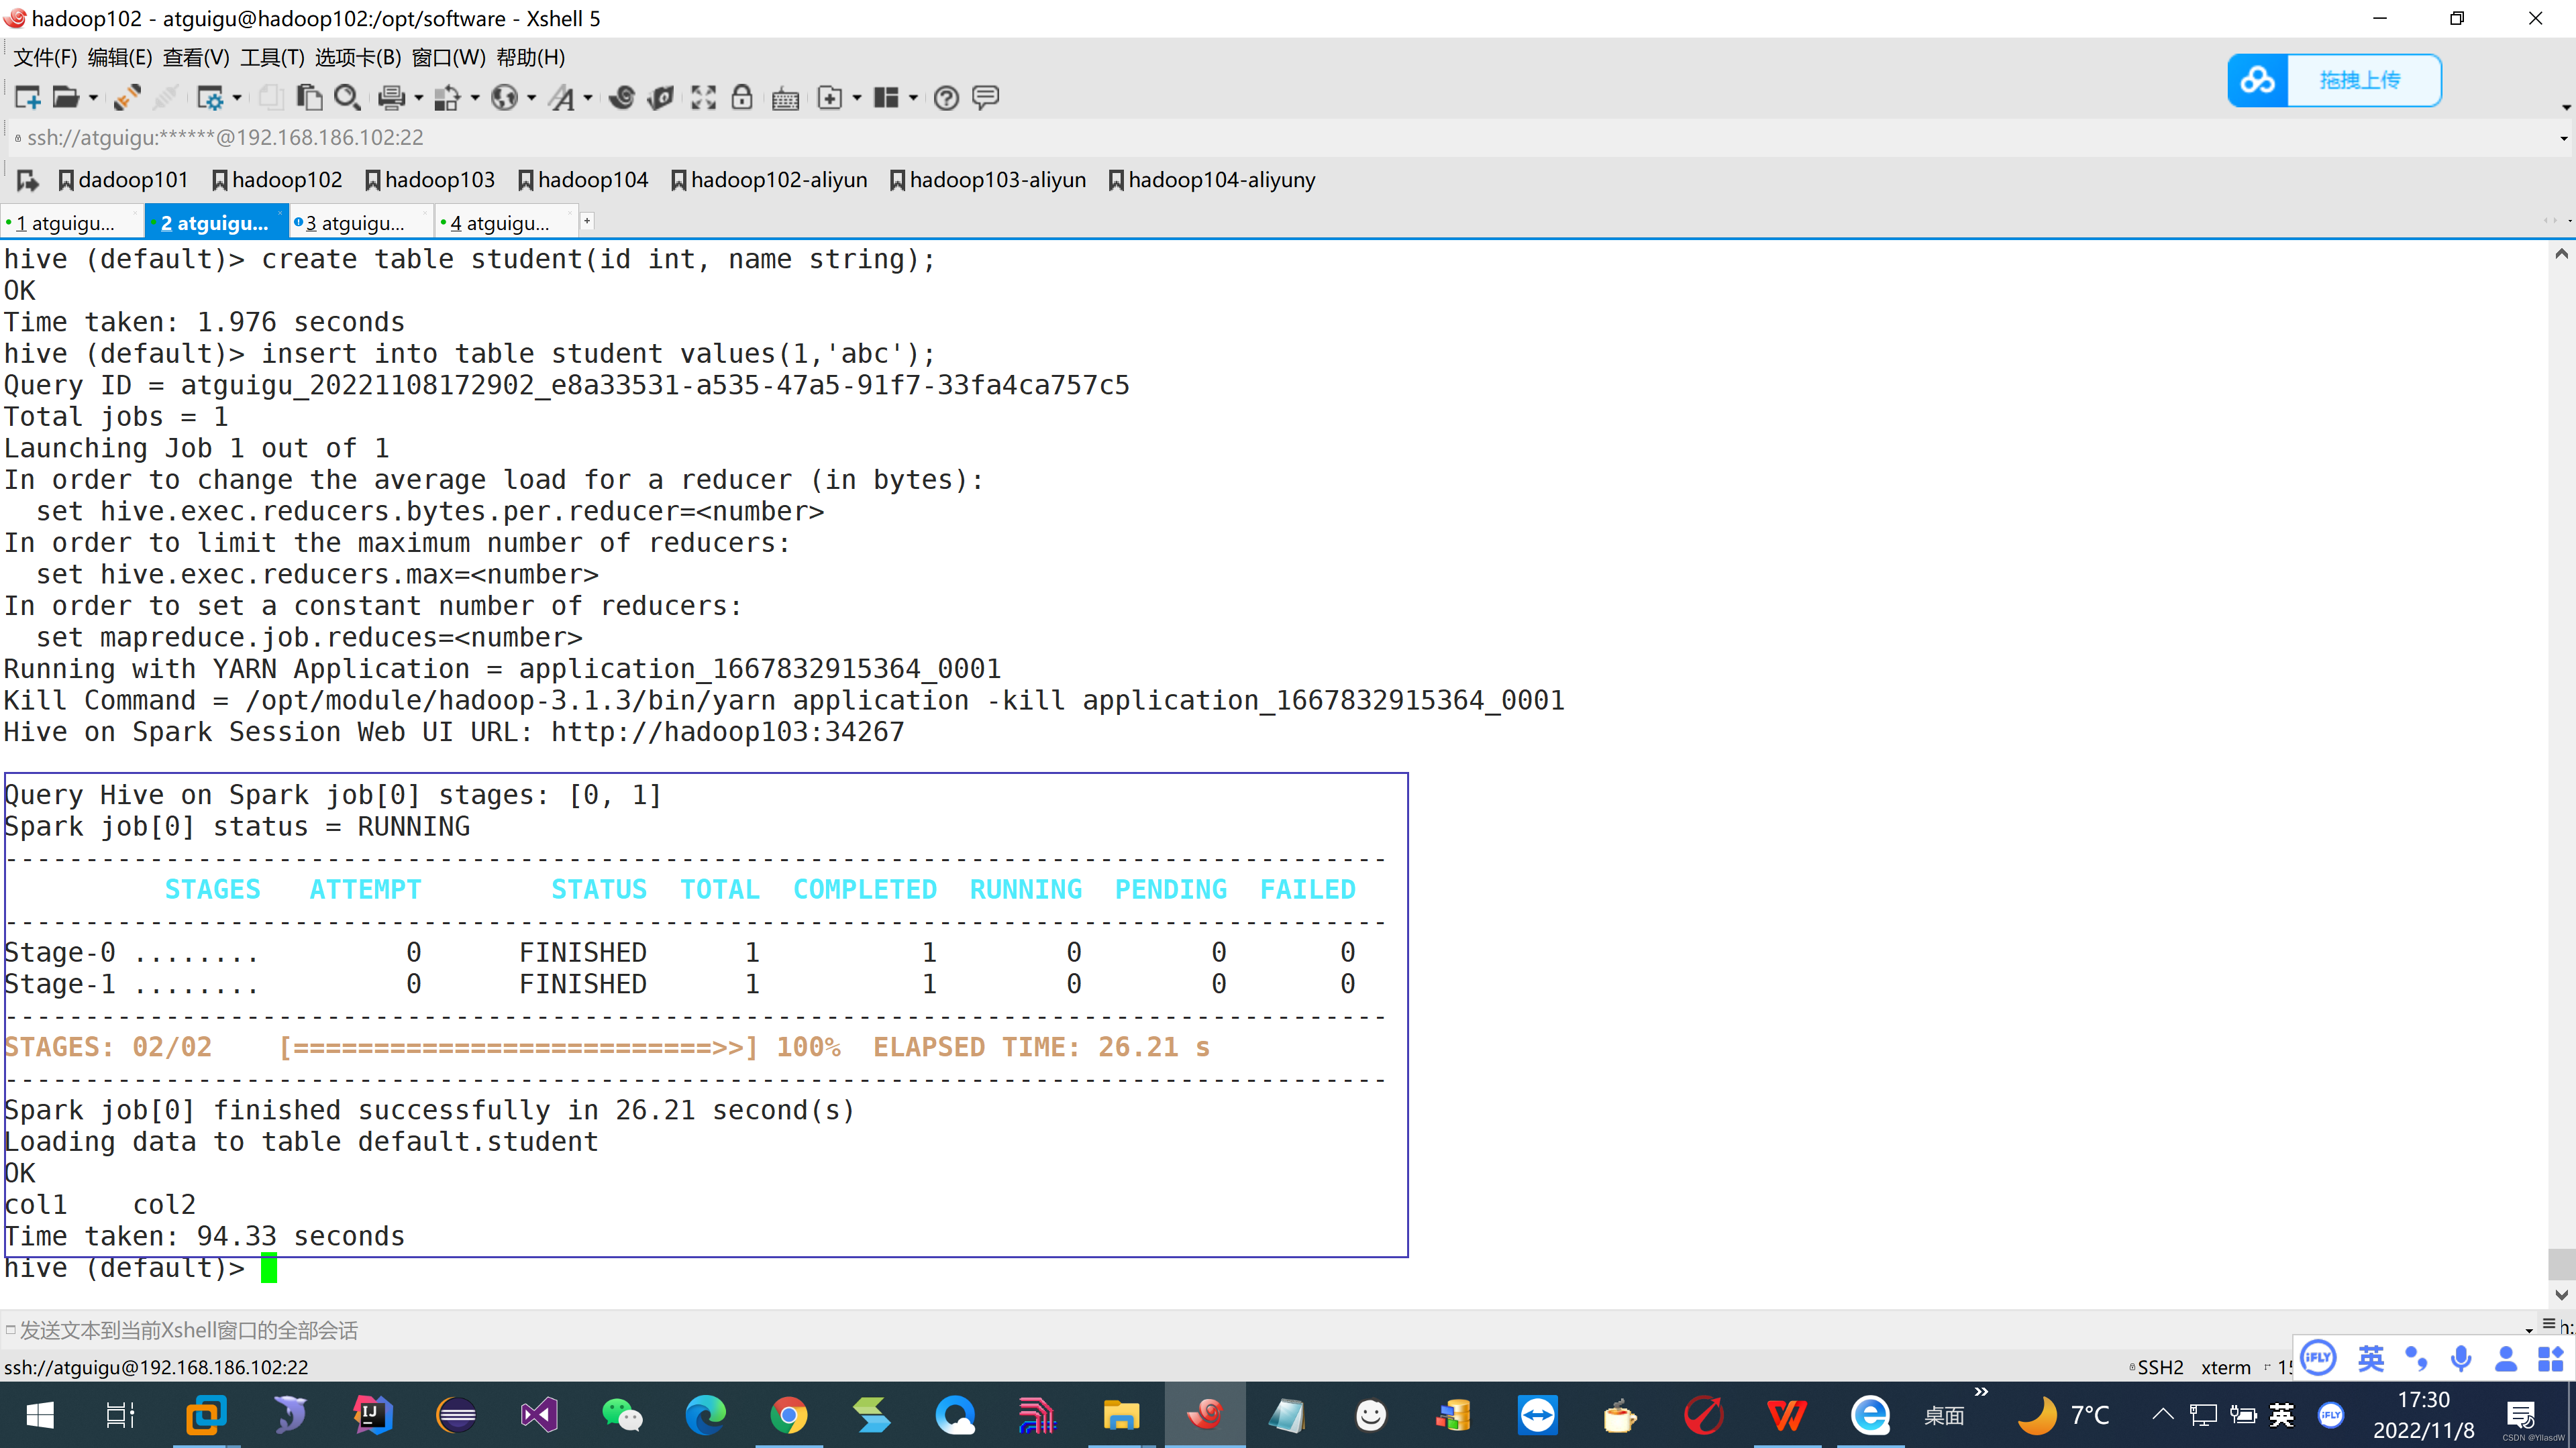
Task: Click the Reconnect plug icon
Action: [127, 97]
